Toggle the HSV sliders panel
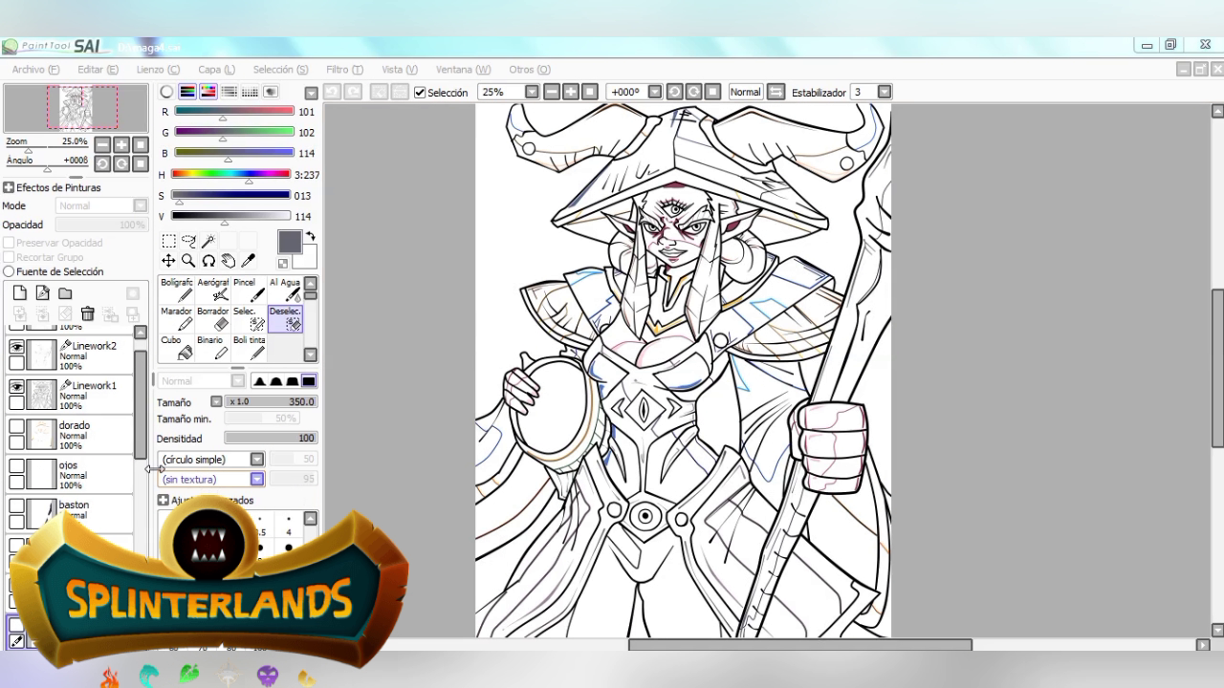 (208, 93)
